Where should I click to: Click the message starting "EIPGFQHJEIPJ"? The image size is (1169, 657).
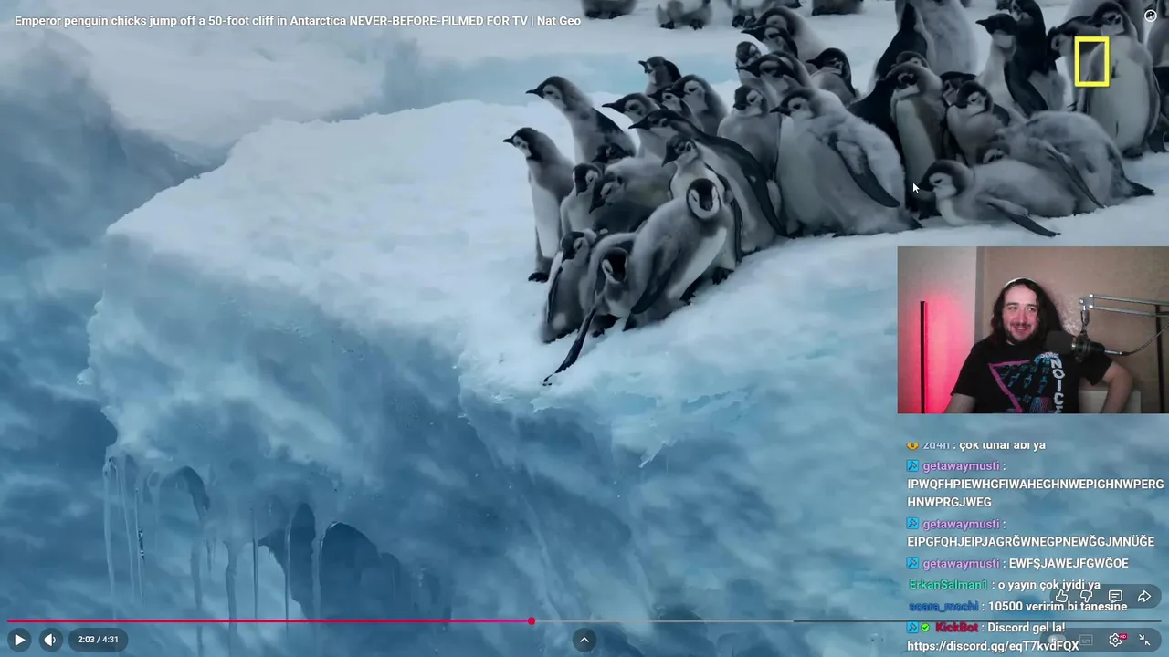click(1030, 542)
